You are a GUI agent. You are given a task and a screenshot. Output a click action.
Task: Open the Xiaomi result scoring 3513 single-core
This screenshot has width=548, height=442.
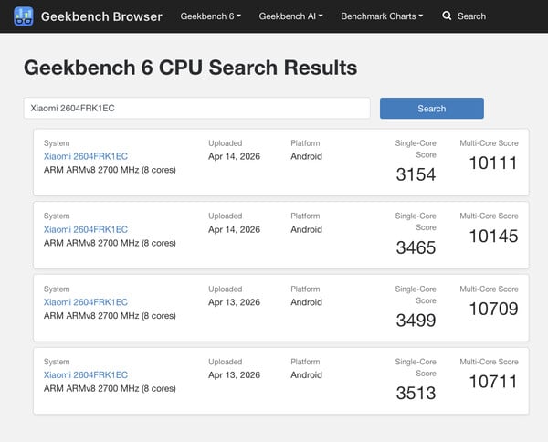tap(86, 375)
